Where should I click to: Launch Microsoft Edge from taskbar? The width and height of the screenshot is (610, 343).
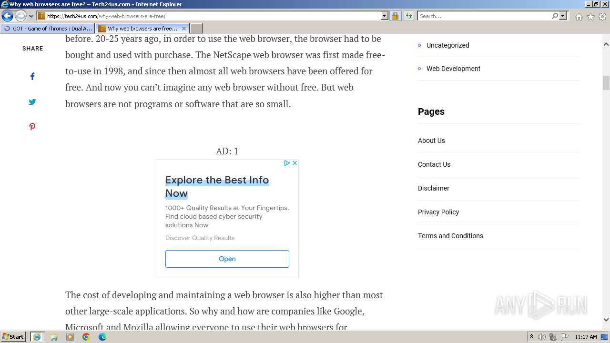(x=102, y=337)
